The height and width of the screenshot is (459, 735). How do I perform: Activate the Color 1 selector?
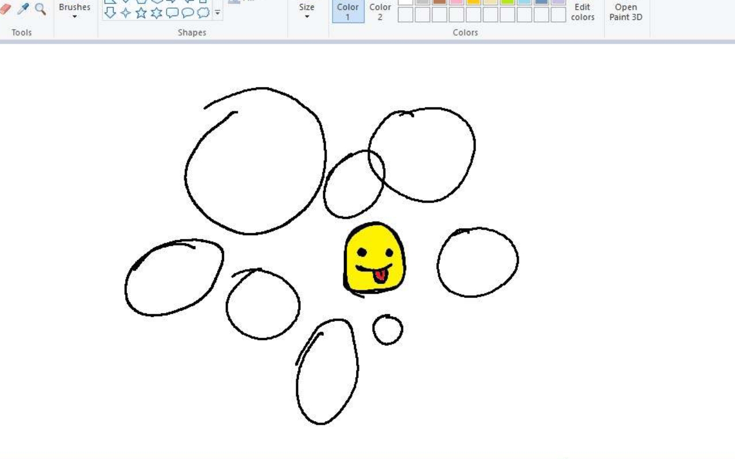click(348, 11)
